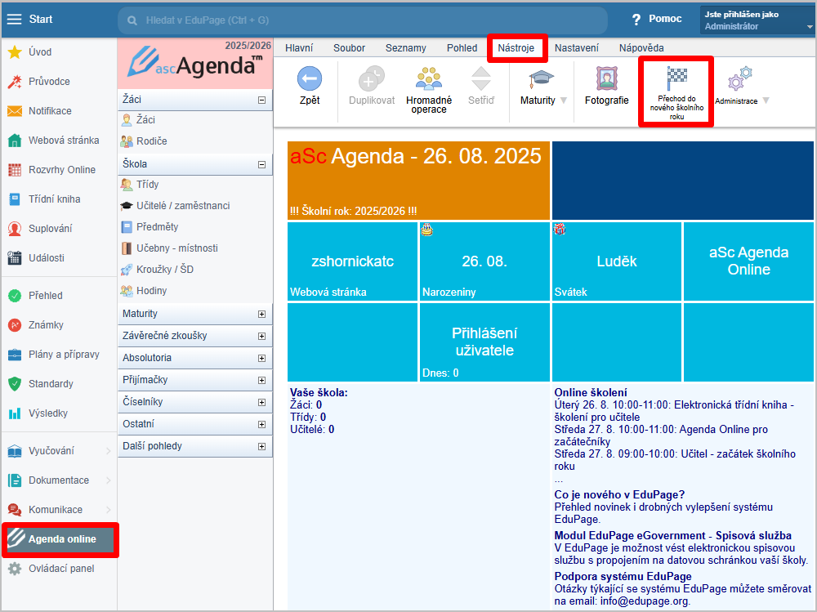Click the Přihlášení uživatele tile
The image size is (817, 612).
[x=484, y=342]
